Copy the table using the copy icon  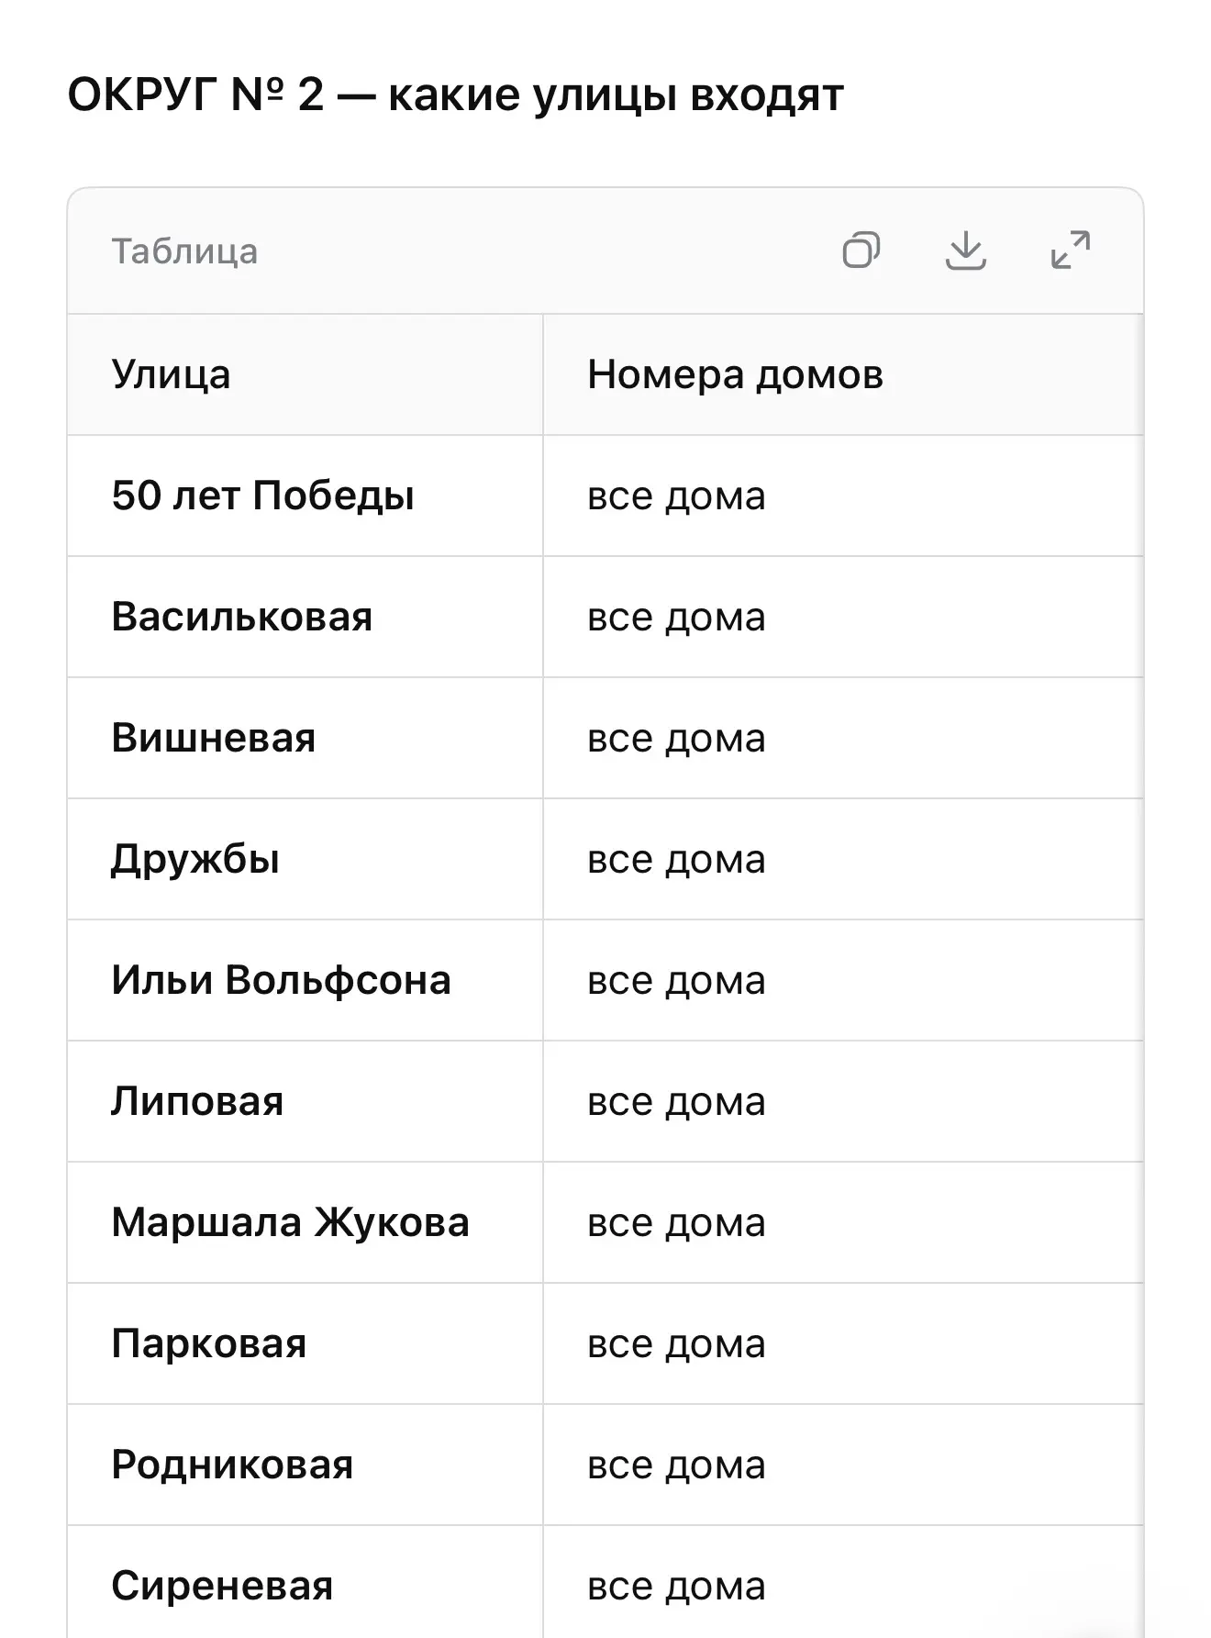pyautogui.click(x=861, y=251)
